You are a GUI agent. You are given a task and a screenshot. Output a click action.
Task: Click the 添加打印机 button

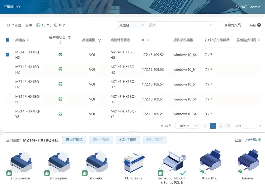click(74, 140)
